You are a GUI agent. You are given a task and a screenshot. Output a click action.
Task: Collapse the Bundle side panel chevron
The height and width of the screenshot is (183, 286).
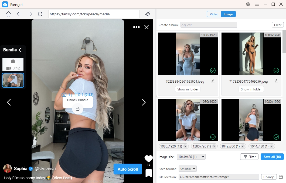20,50
